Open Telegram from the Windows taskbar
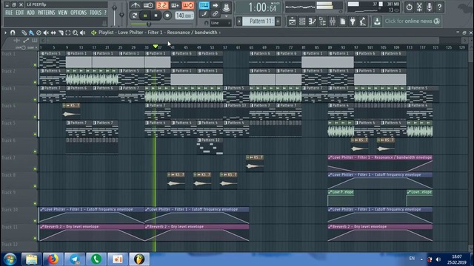The height and width of the screenshot is (266, 474). point(75,259)
